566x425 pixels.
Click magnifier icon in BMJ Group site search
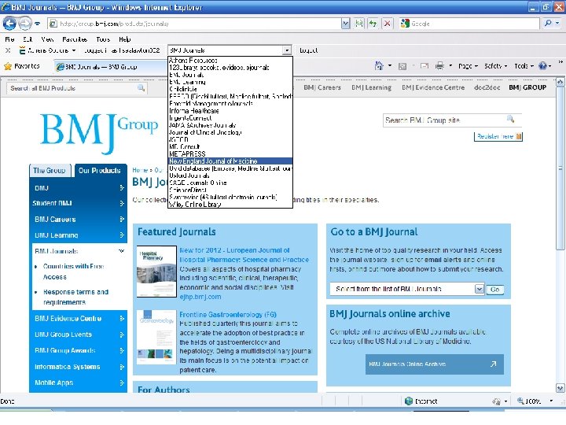tap(510, 119)
